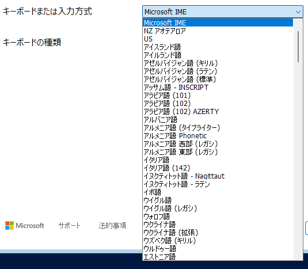Image resolution: width=308 pixels, height=269 pixels.
Task: Click the dropdown list scrollbar thumb
Action: (298, 47)
